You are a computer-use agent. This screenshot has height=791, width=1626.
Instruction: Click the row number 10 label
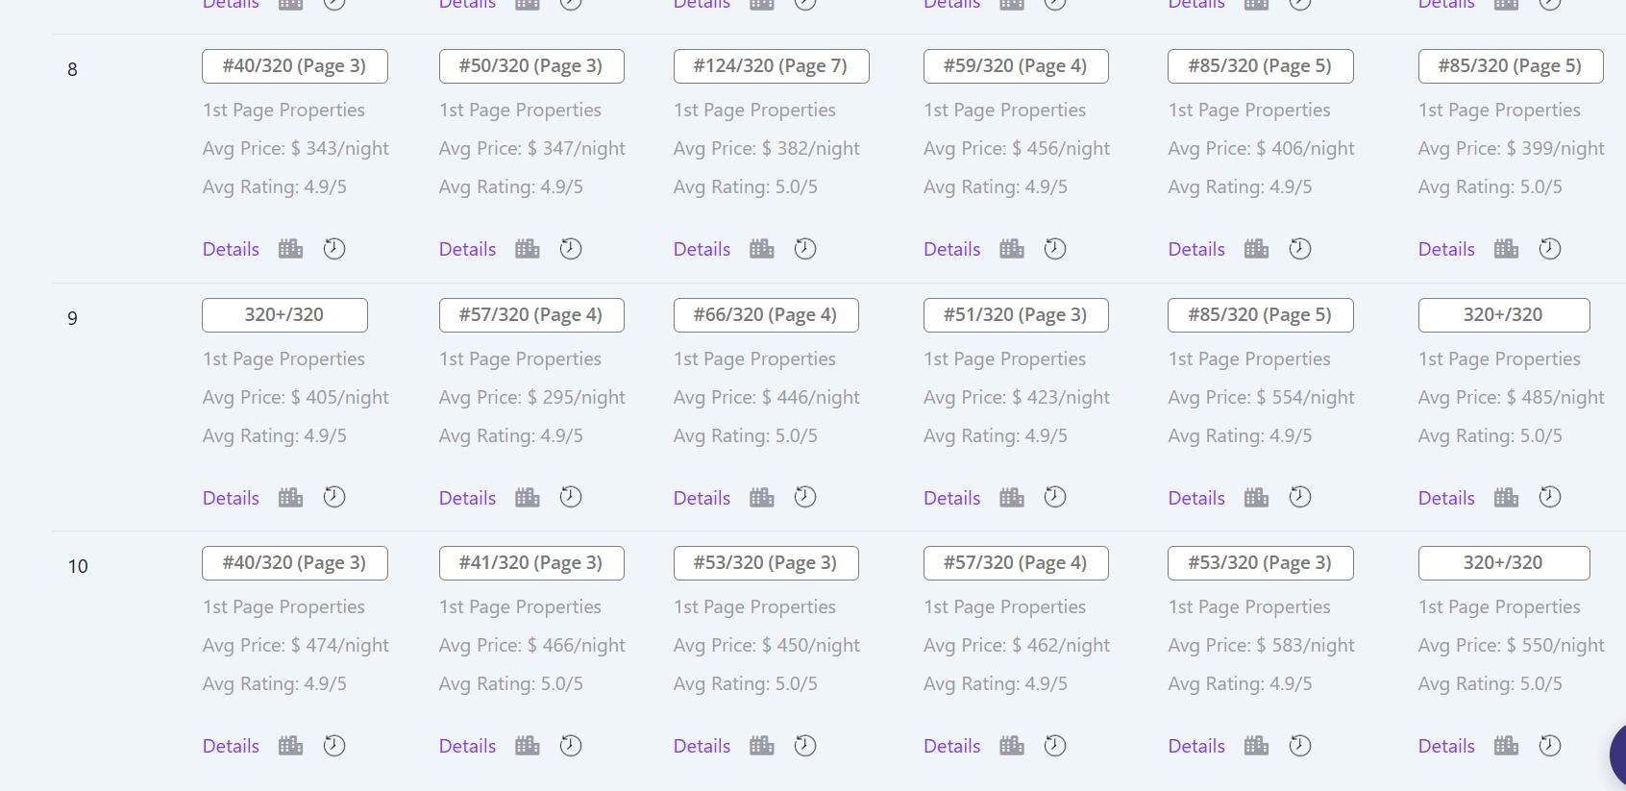tap(78, 566)
